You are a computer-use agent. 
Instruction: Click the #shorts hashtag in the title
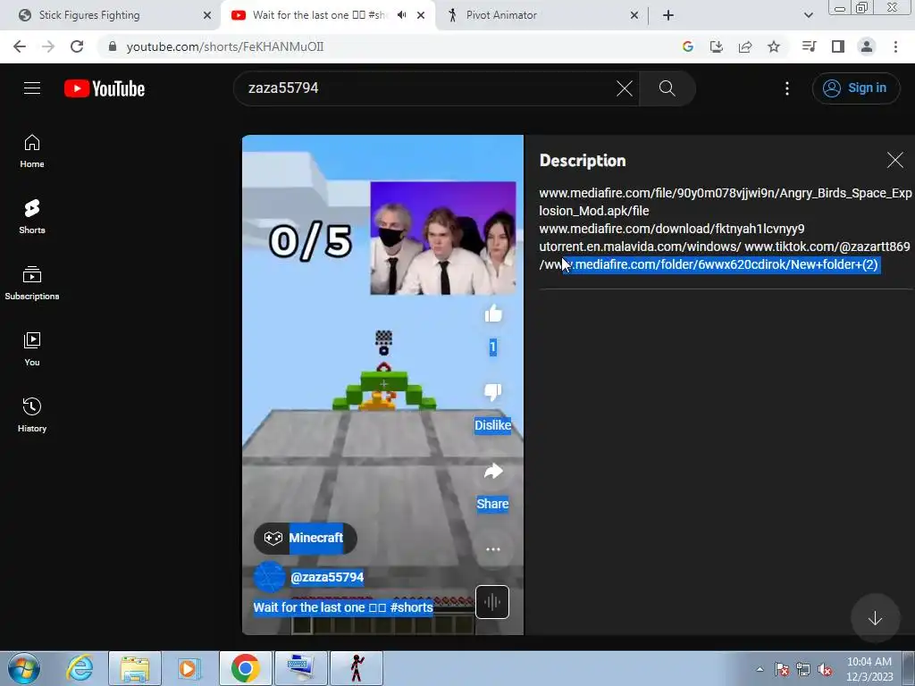(x=411, y=607)
